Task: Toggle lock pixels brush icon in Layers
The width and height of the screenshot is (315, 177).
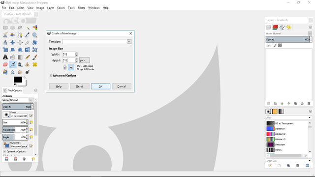Action: [275, 46]
